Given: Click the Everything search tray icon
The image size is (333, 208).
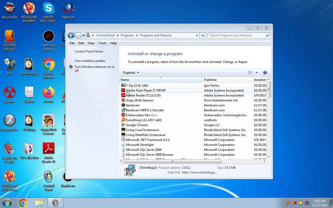Looking at the screenshot, I should click(288, 203).
